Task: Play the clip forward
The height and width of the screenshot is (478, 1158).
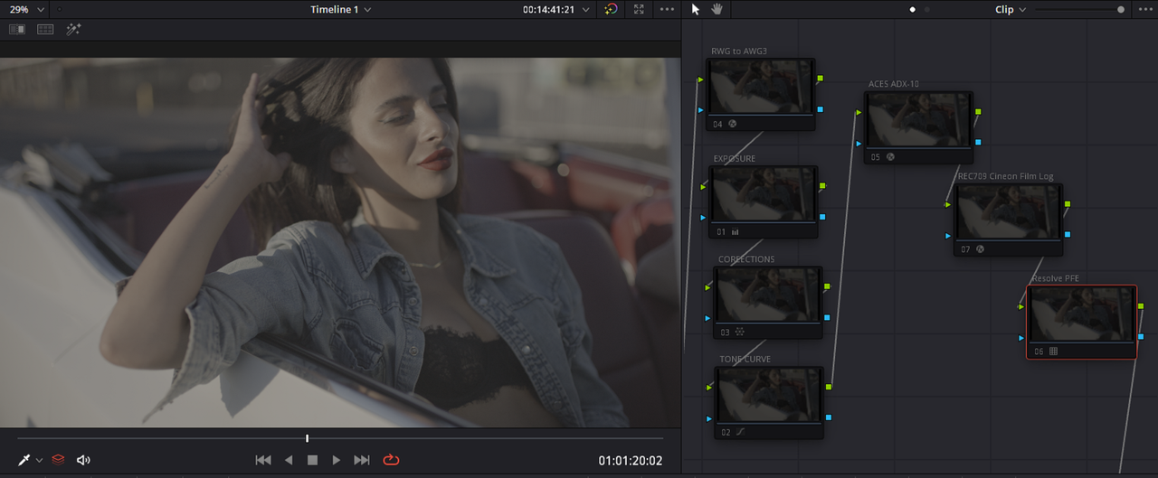Action: [337, 460]
